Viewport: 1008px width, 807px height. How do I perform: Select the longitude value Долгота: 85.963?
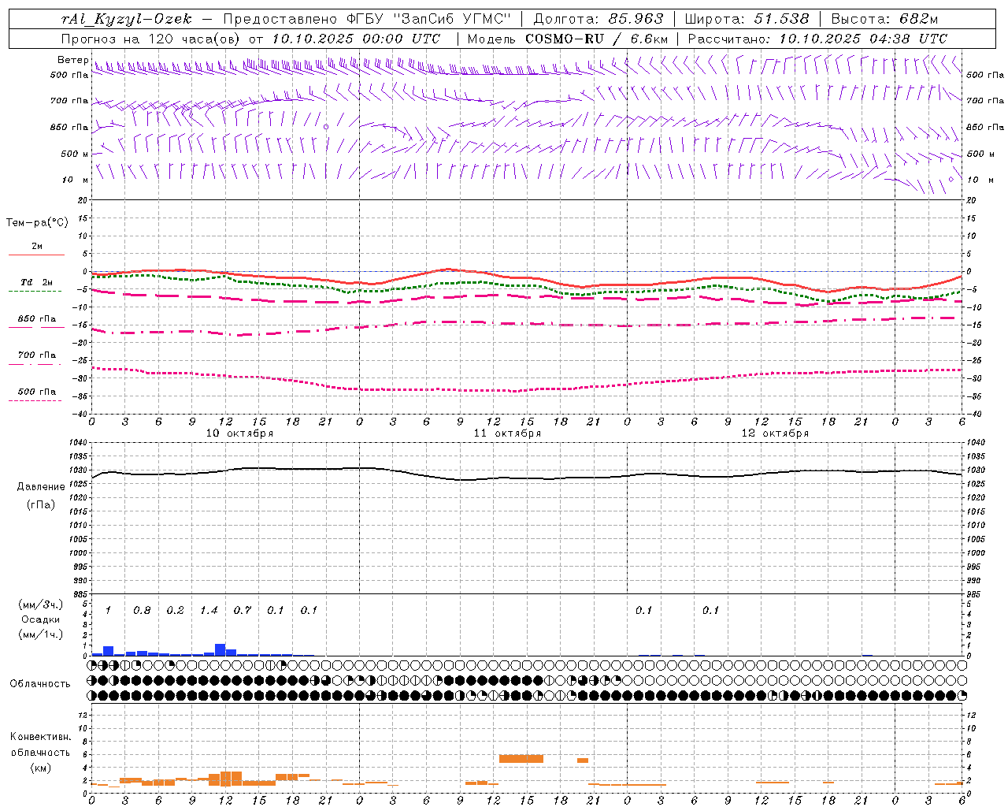pos(598,19)
